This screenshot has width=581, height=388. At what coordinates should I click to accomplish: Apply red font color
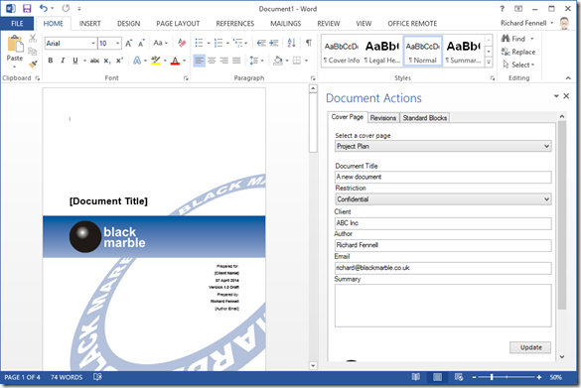click(175, 61)
